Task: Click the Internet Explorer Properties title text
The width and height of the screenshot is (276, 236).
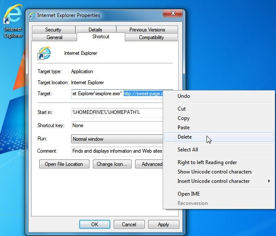Action: point(69,15)
